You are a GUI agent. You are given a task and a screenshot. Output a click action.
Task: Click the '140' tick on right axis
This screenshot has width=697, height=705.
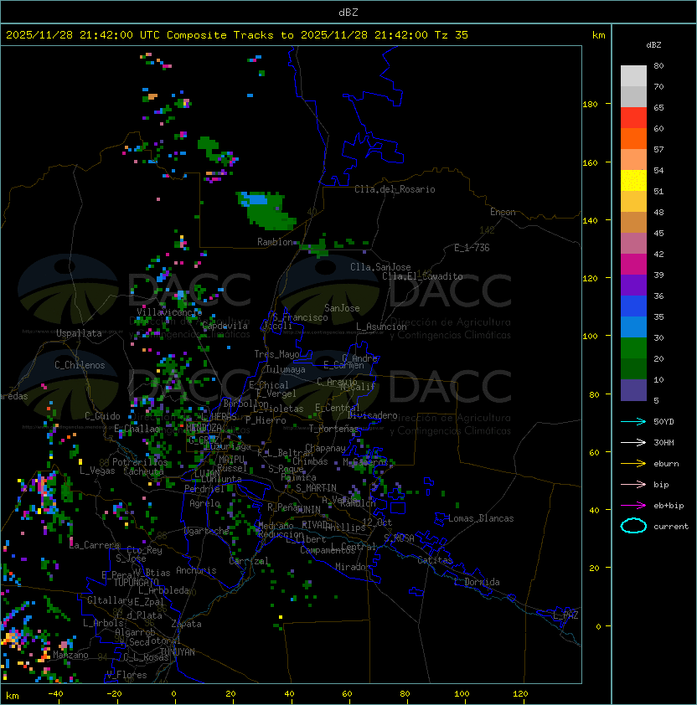tap(590, 221)
